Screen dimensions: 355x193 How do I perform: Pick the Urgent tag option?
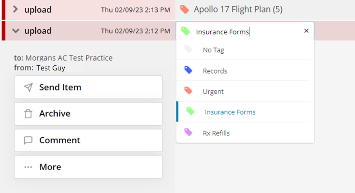213,92
